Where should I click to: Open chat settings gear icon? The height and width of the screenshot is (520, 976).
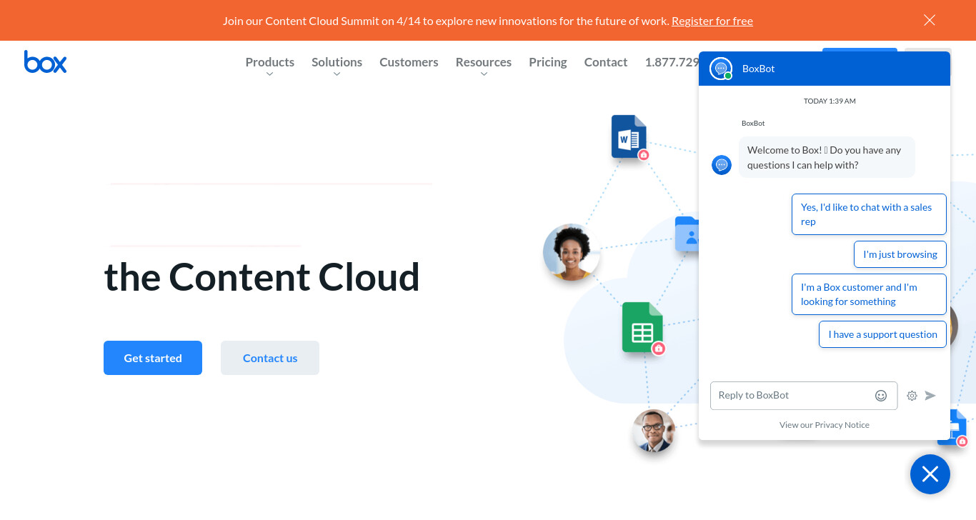point(912,396)
